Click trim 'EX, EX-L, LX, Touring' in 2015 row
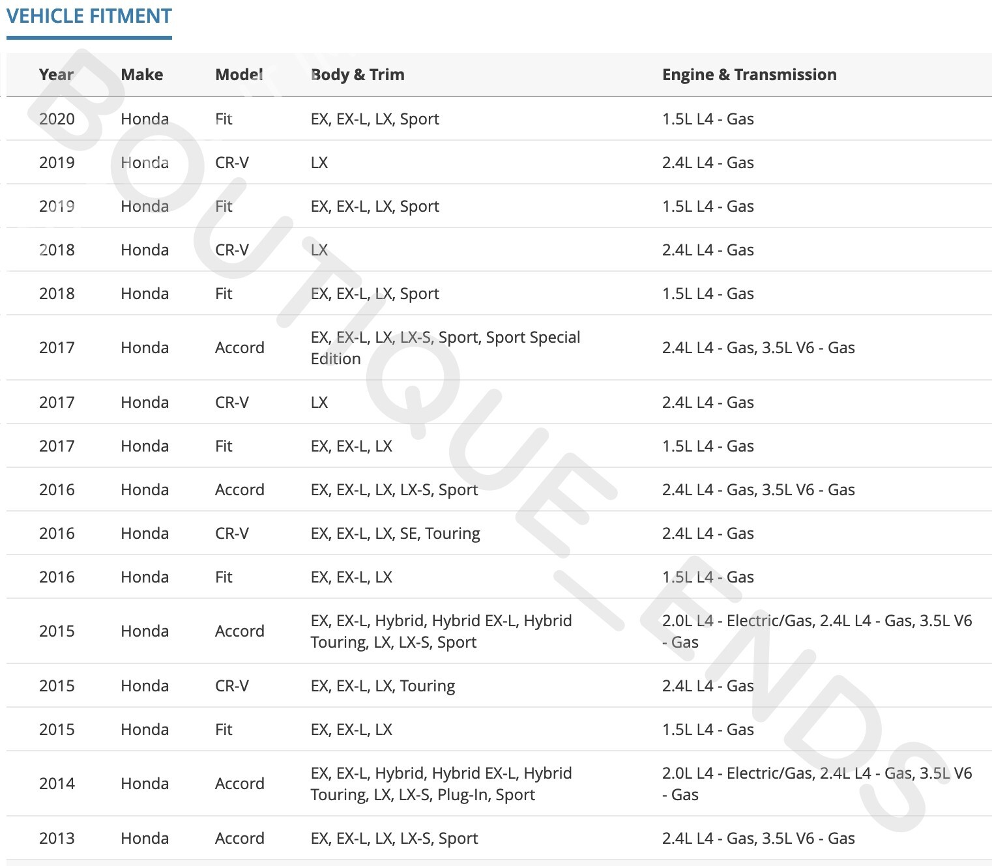The width and height of the screenshot is (992, 866). point(383,686)
